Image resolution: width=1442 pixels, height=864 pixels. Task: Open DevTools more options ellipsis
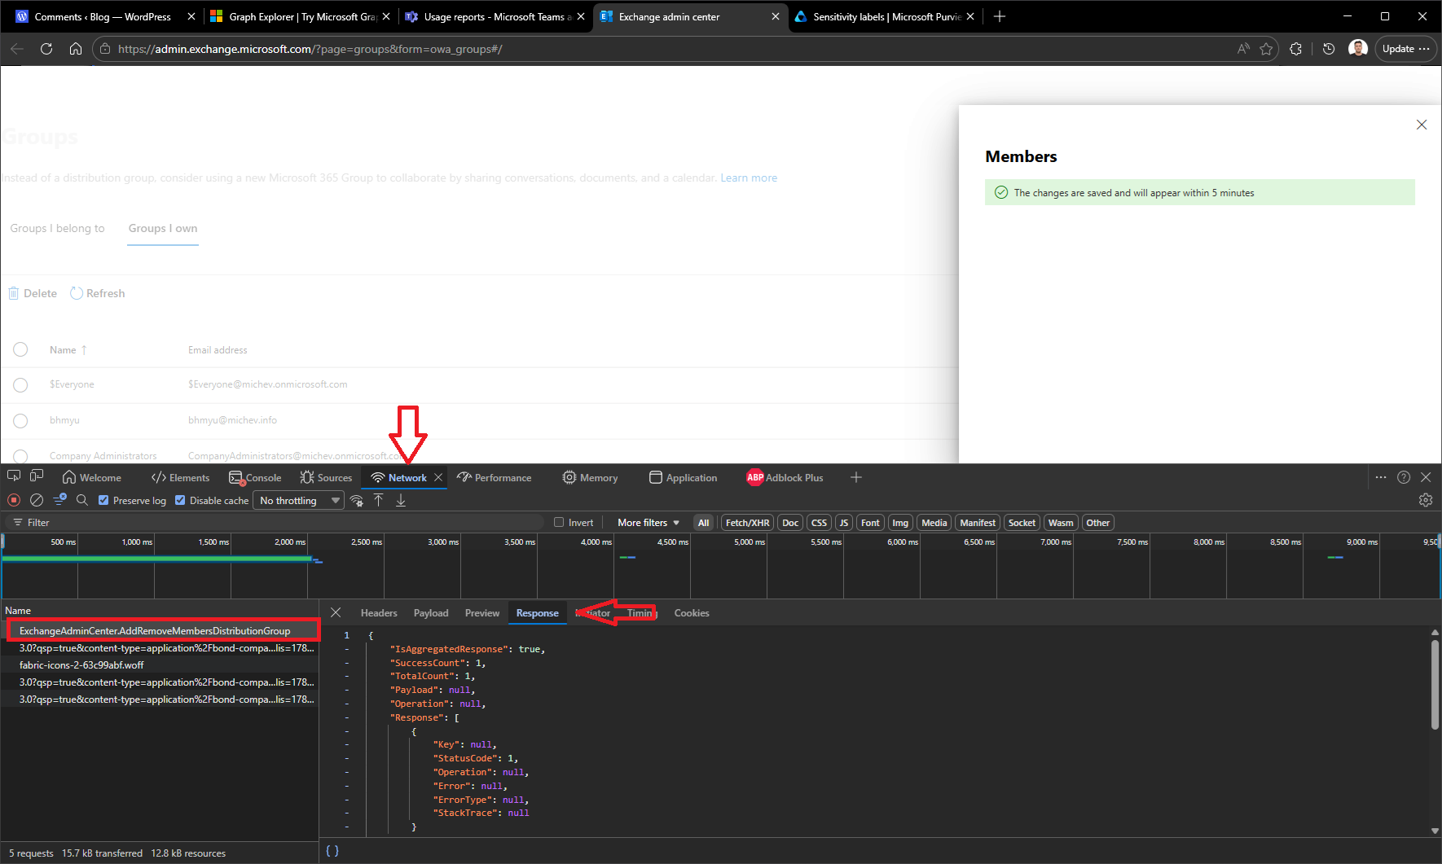pos(1381,477)
